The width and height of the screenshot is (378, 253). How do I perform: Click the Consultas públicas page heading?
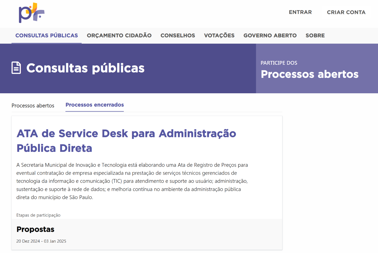coord(85,68)
